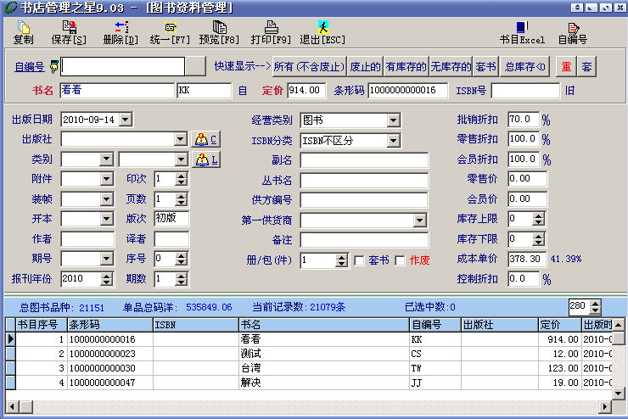
Task: Click into the 副名 input field
Action: coord(363,159)
